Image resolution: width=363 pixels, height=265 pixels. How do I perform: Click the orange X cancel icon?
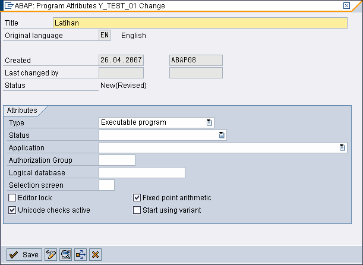pyautogui.click(x=95, y=254)
